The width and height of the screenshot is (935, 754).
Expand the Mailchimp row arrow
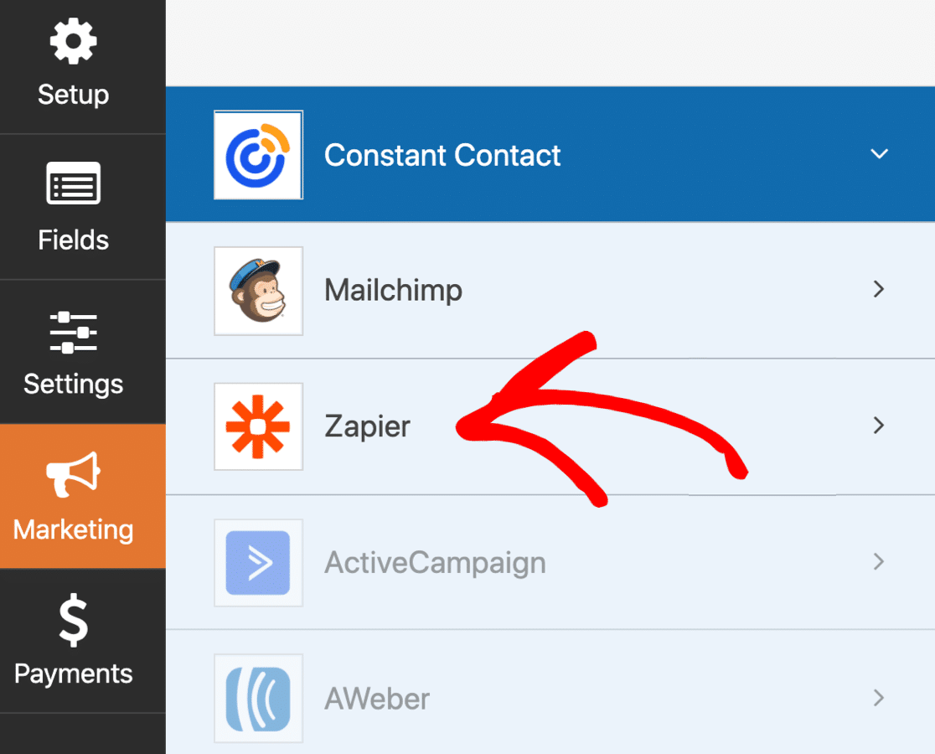879,290
